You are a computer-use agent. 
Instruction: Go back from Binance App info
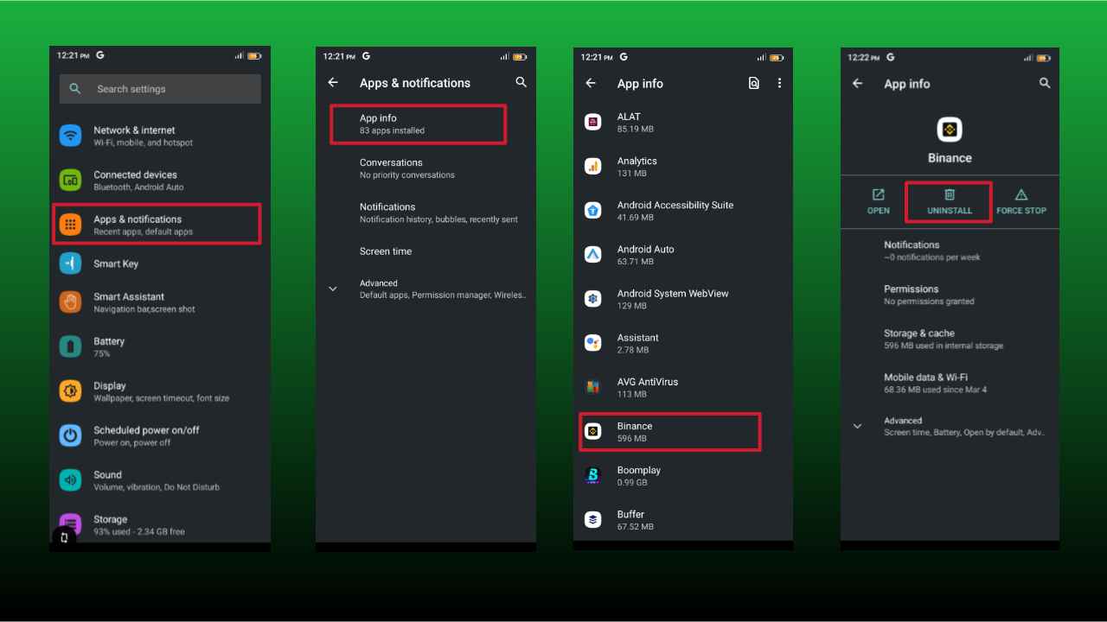click(858, 83)
